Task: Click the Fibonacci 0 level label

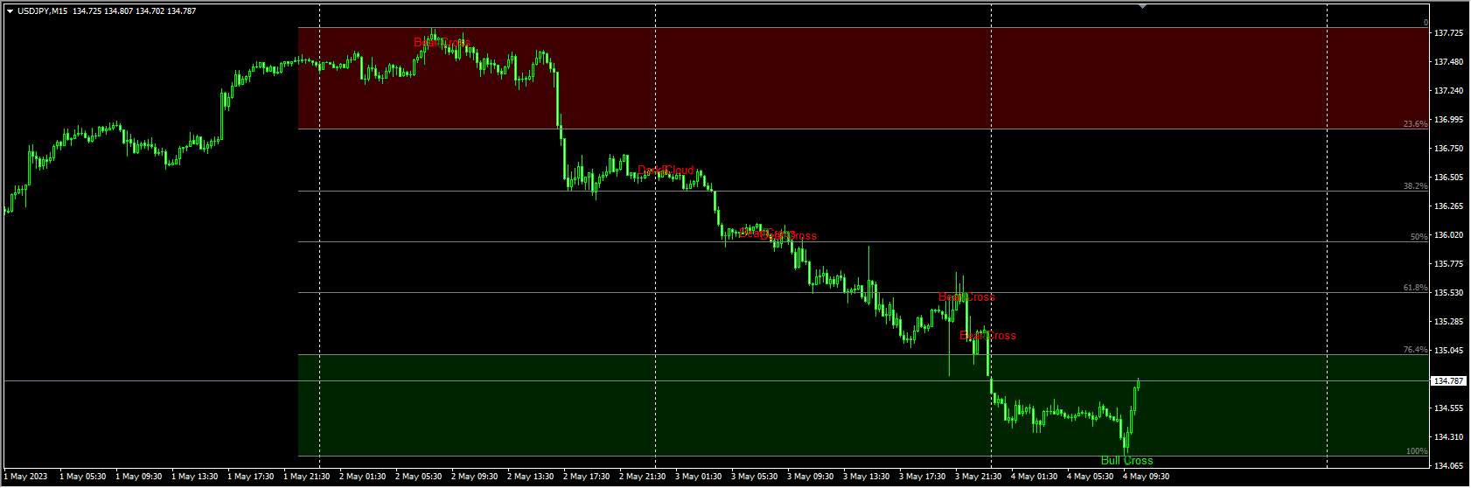Action: pos(1425,23)
